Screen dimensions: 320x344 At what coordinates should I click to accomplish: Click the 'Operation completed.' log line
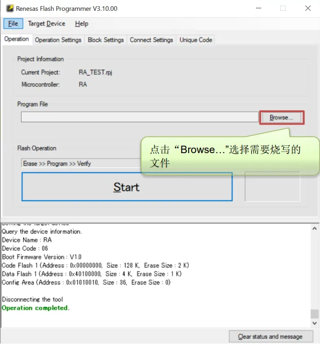[x=36, y=308]
